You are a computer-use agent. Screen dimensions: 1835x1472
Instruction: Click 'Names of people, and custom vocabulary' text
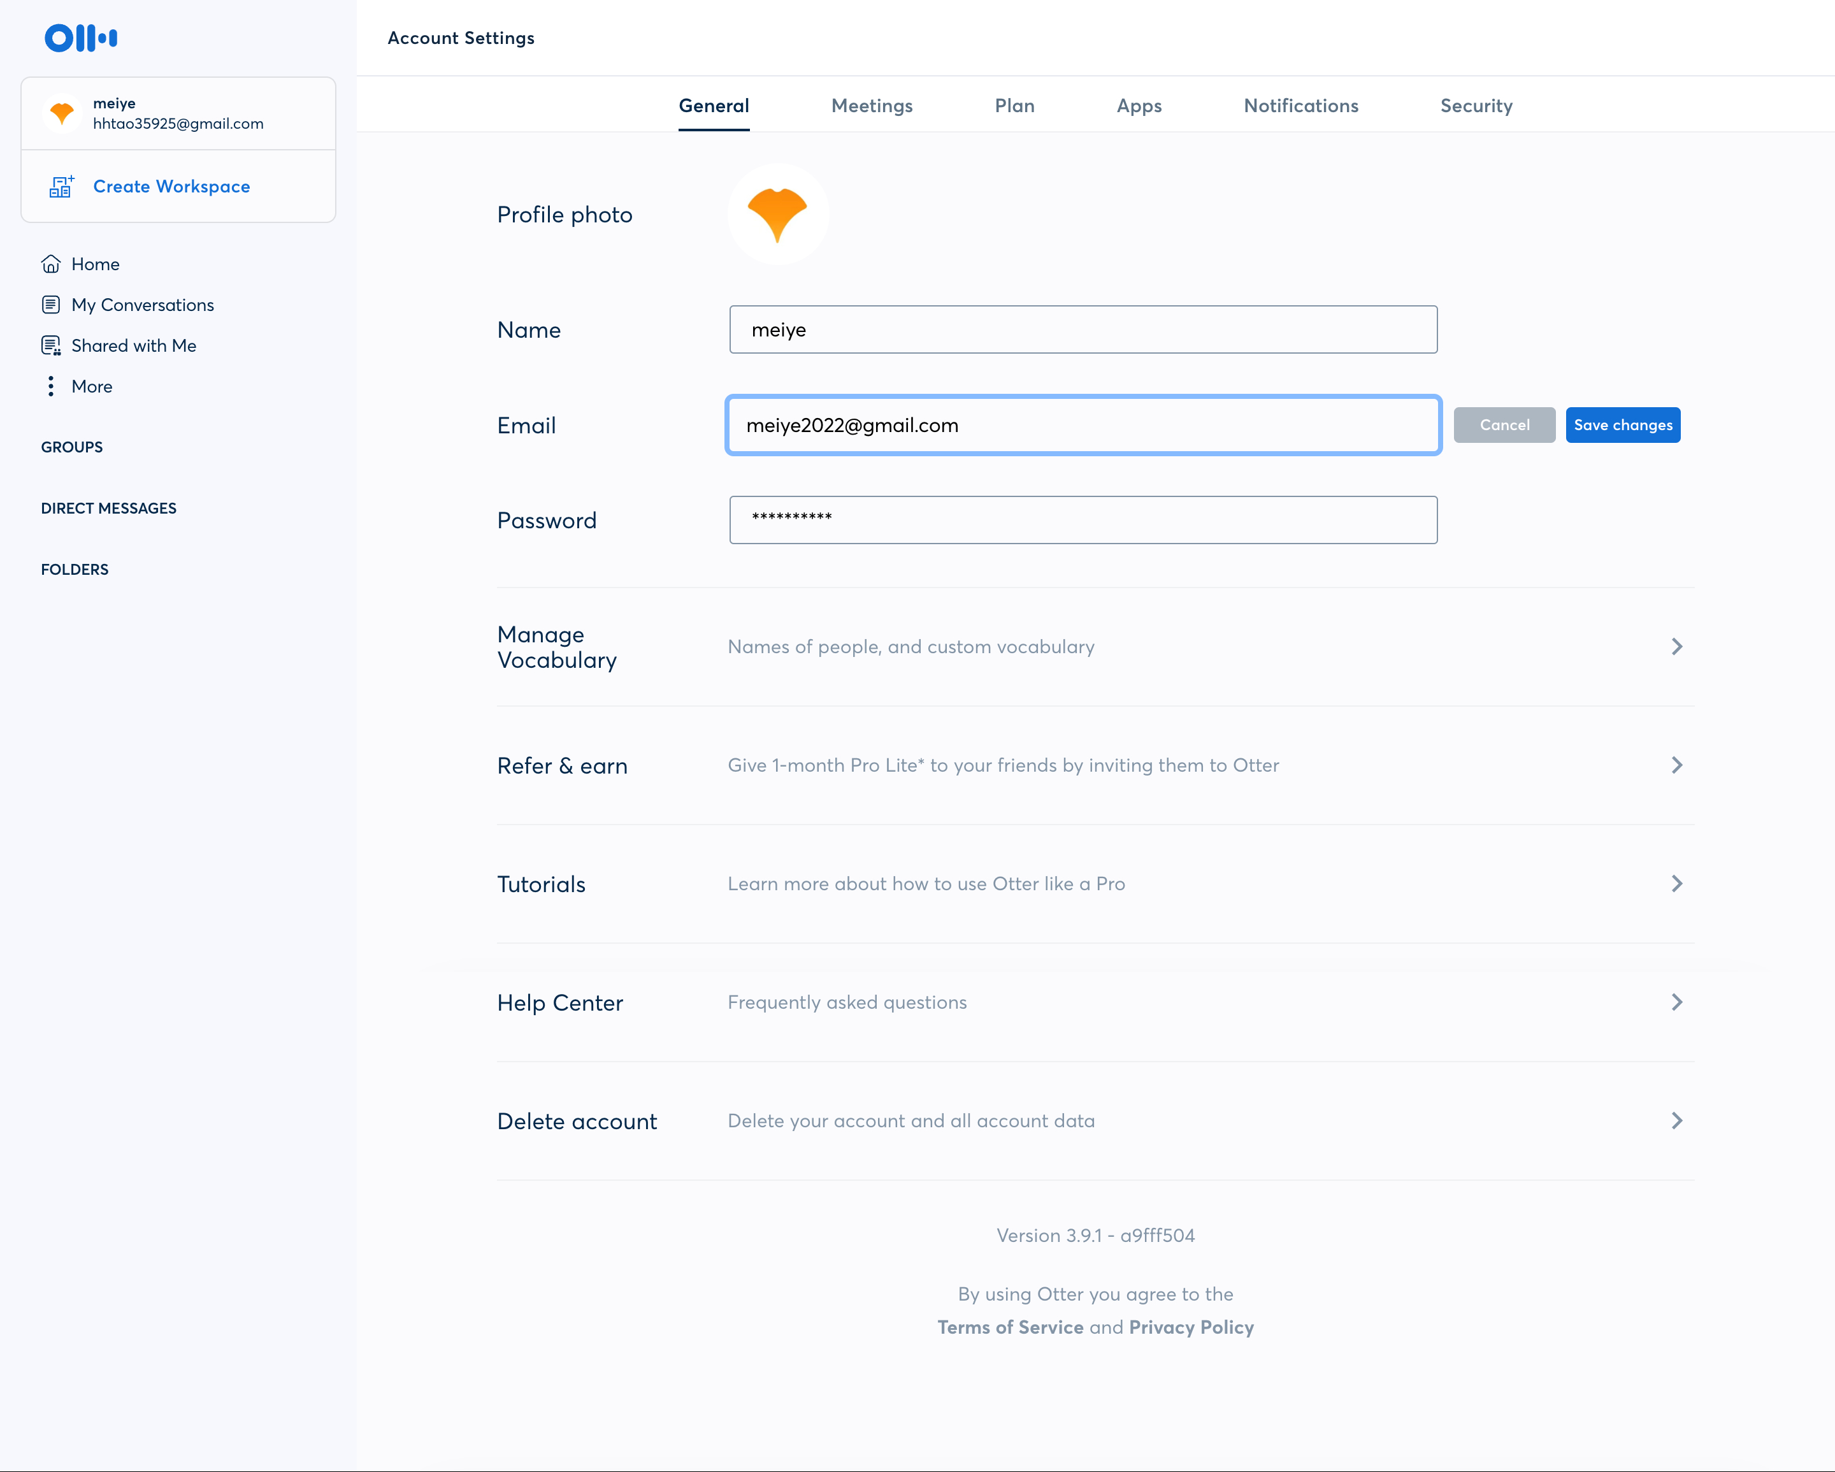pos(910,646)
